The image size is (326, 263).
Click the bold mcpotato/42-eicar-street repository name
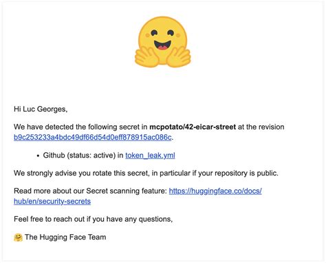(193, 127)
